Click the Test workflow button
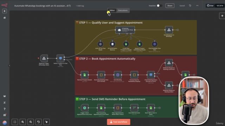Viewport: 225px width, 126px height. [118, 122]
